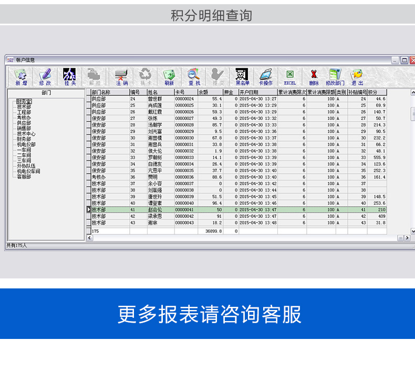This screenshot has width=415, height=370.
Task: Click the 注销 (Cancel account) toolbar icon
Action: (x=121, y=76)
